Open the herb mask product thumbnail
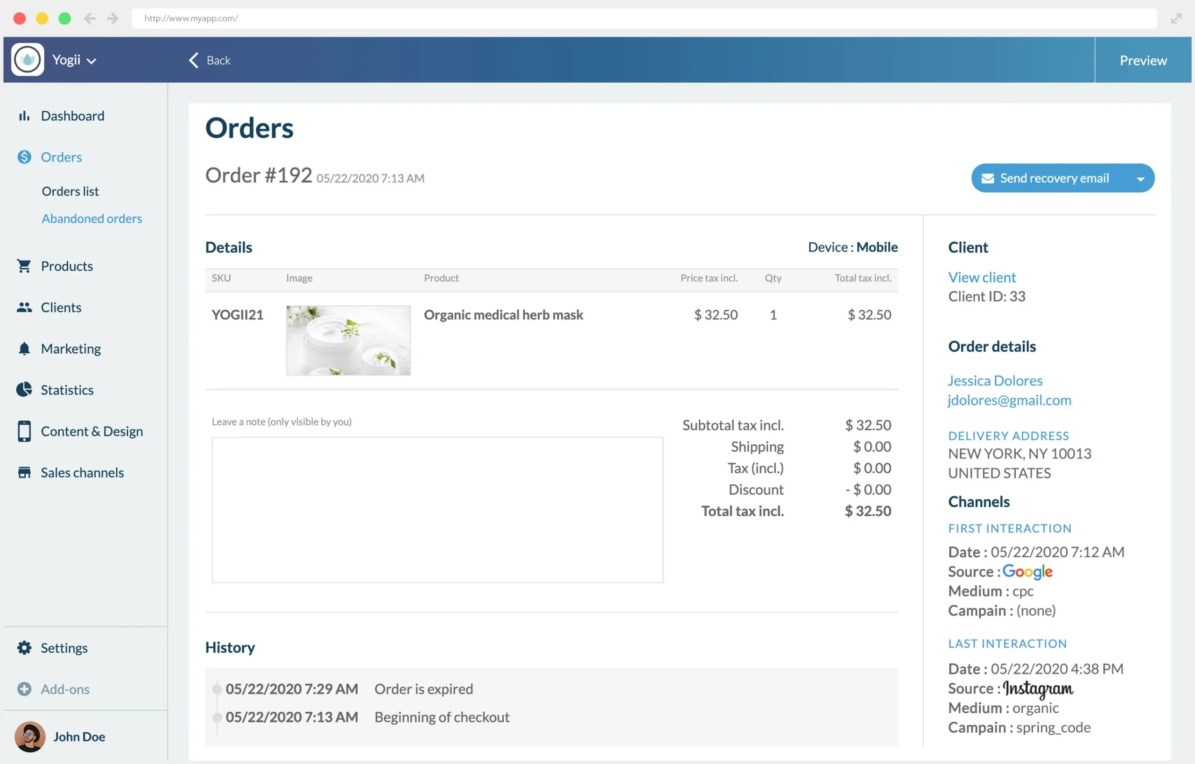Viewport: 1195px width, 764px height. pos(348,340)
